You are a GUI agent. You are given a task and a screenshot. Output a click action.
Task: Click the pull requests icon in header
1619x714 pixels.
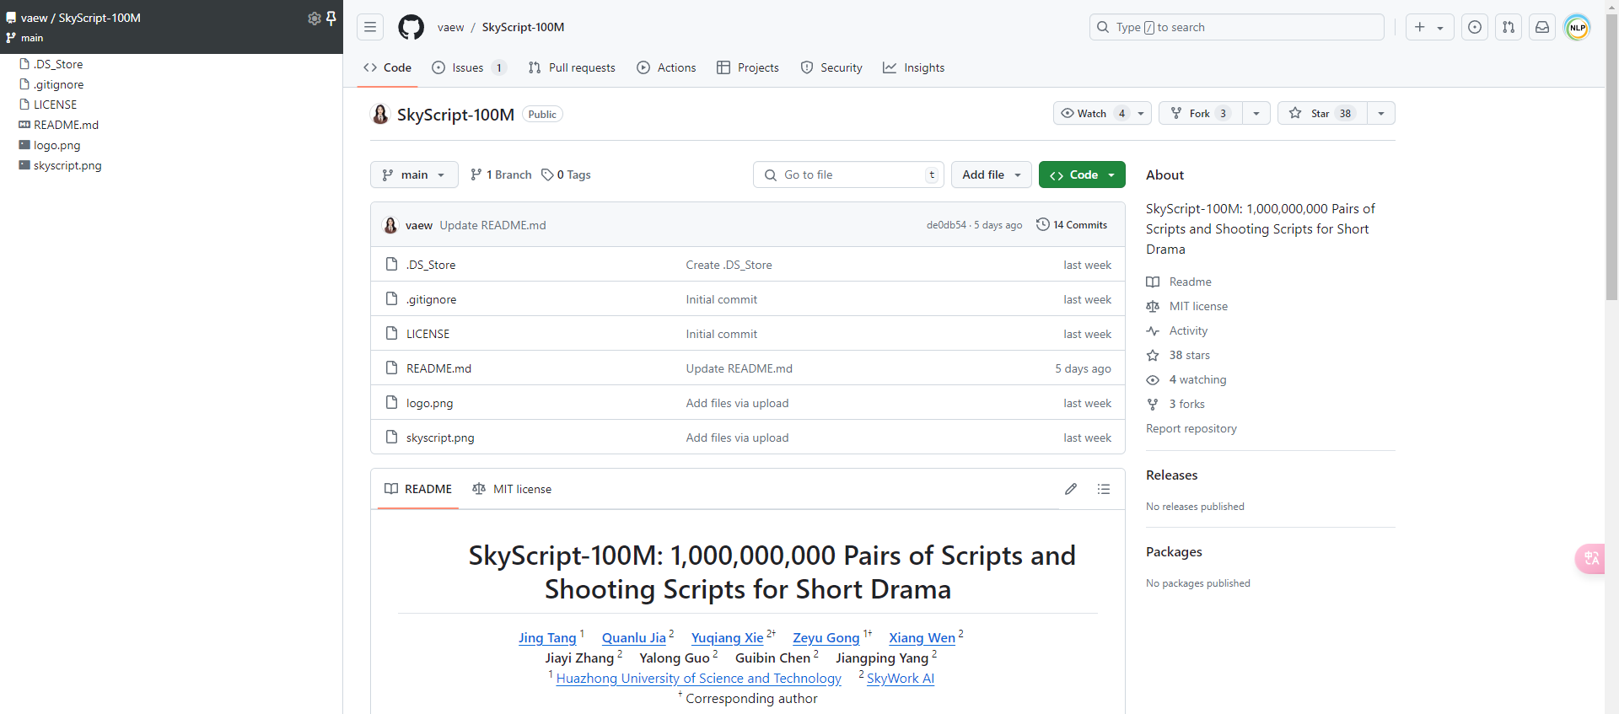pyautogui.click(x=1509, y=27)
